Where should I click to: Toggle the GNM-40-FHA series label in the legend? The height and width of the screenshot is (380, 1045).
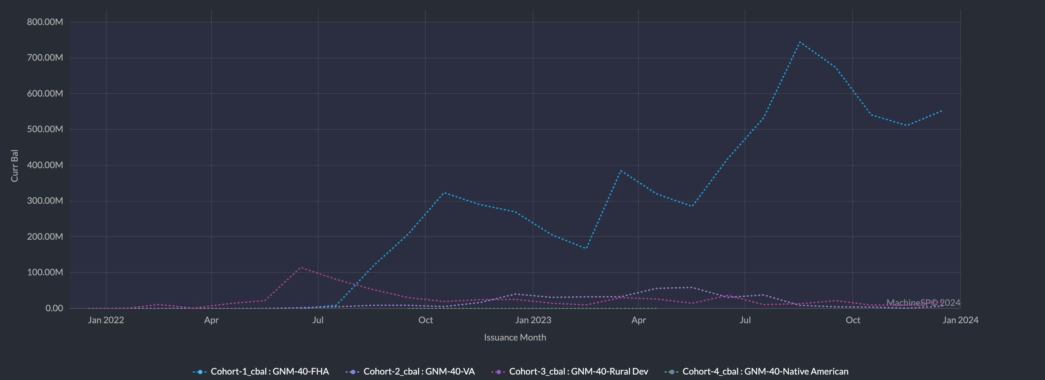tap(269, 371)
